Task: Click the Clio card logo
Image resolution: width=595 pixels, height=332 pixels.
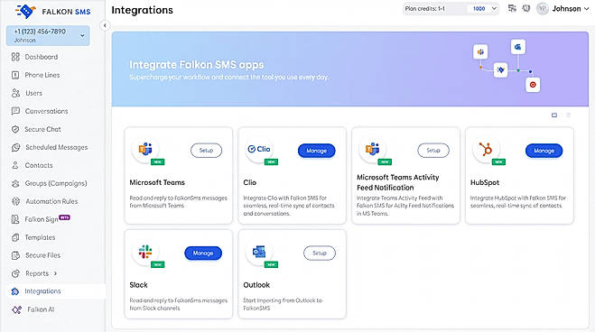Action: click(x=259, y=149)
